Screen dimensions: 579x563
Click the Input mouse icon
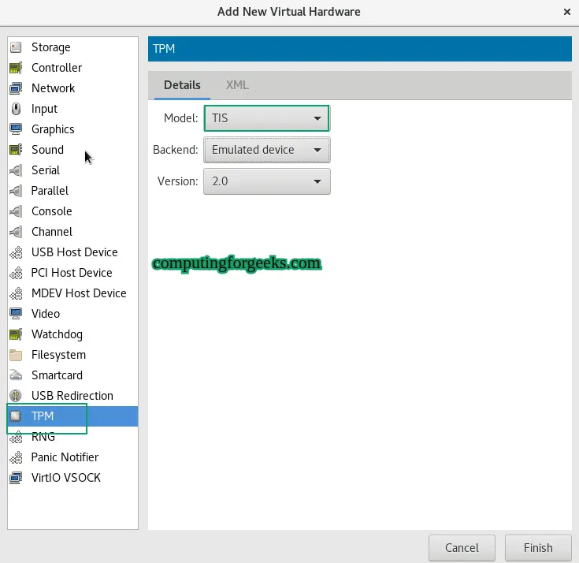coord(16,109)
